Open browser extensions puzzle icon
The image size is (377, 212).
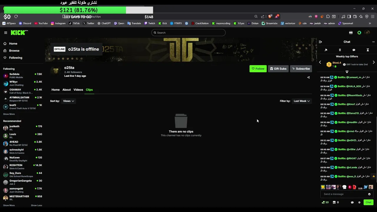coord(328,16)
